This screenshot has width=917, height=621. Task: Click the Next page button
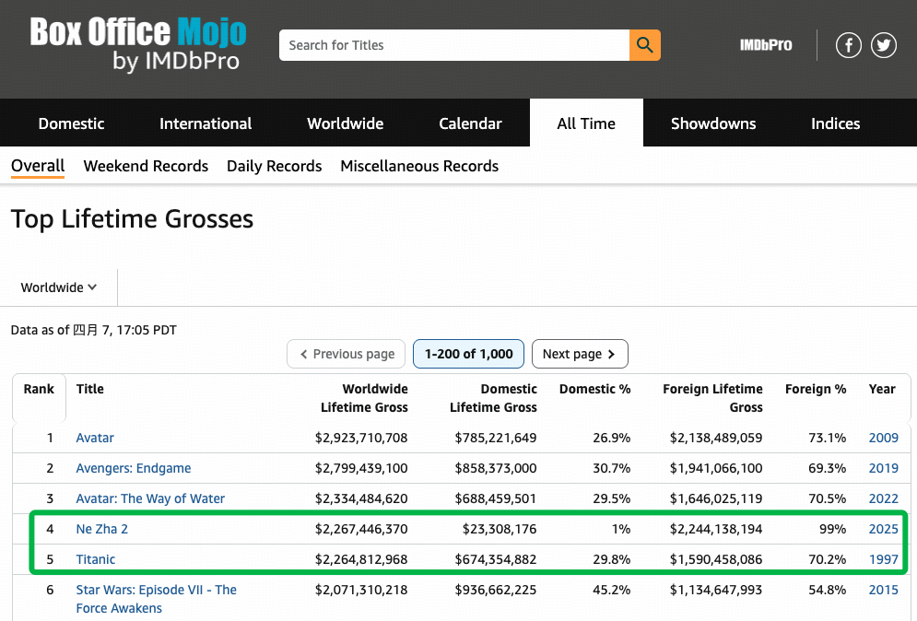pos(580,354)
